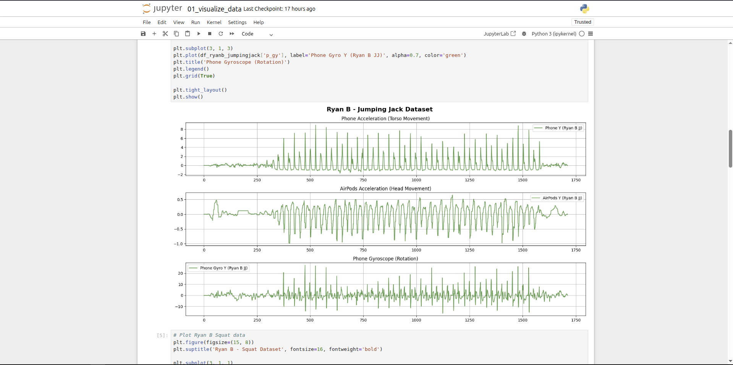The height and width of the screenshot is (365, 733).
Task: Interrupt the kernel with the stop icon
Action: coord(210,34)
